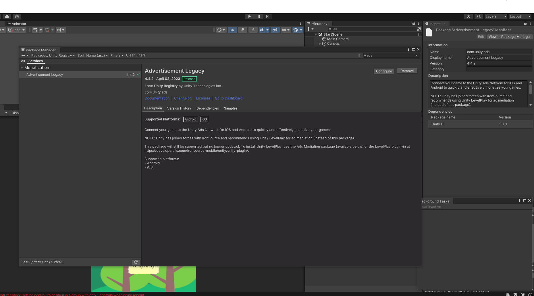Open the Hierarchy search-in-window icon
This screenshot has width=534, height=296.
tap(419, 29)
